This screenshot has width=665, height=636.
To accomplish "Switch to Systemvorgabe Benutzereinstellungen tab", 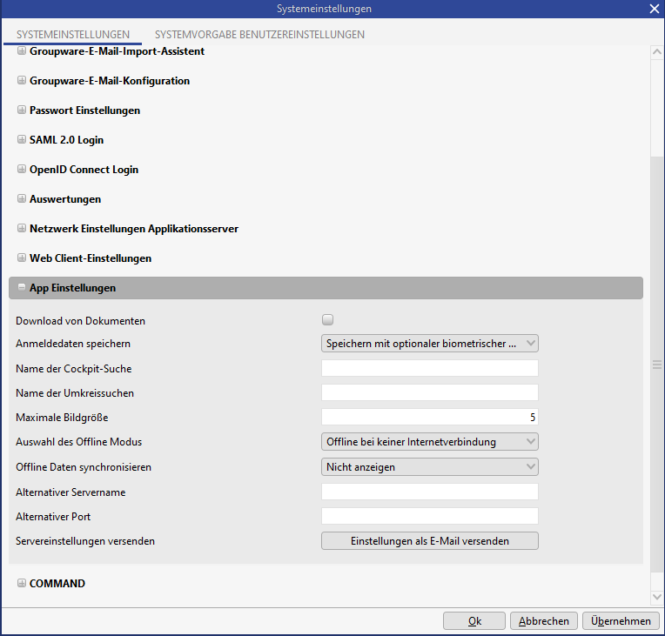I will coord(259,35).
